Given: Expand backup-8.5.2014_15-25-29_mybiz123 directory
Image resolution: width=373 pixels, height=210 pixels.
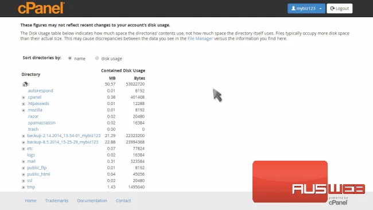Looking at the screenshot, I should [24, 142].
